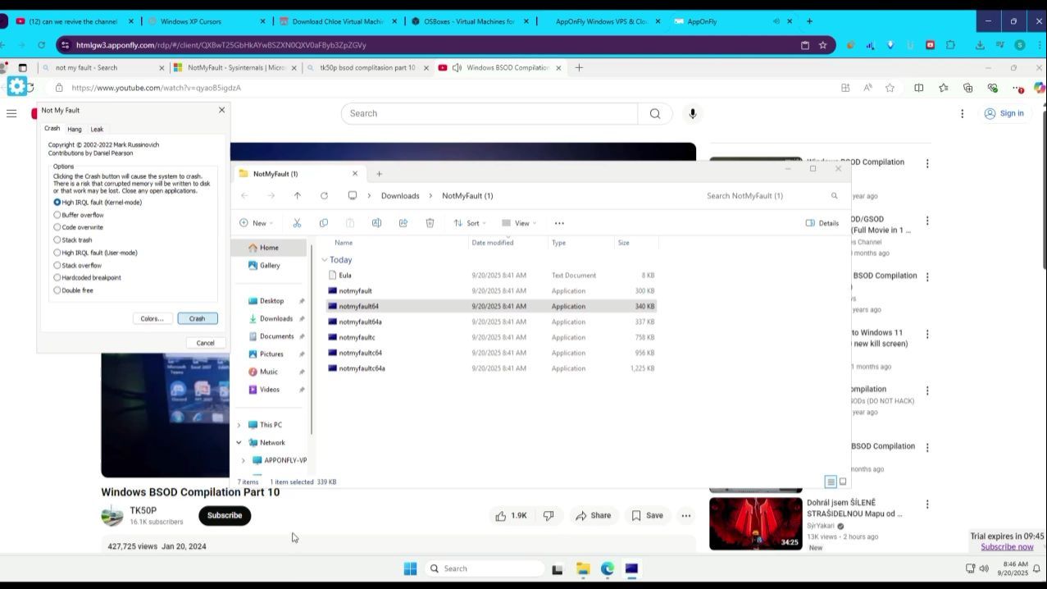Click the blue gear overlay icon

coord(17,86)
